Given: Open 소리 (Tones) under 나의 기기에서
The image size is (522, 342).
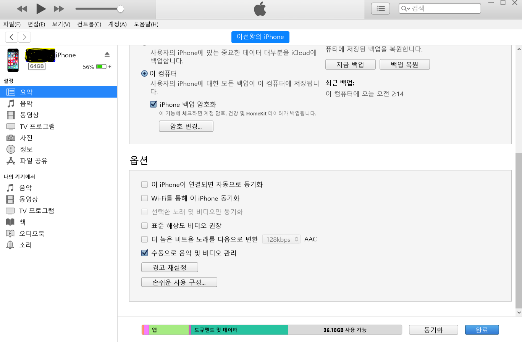Looking at the screenshot, I should 25,245.
